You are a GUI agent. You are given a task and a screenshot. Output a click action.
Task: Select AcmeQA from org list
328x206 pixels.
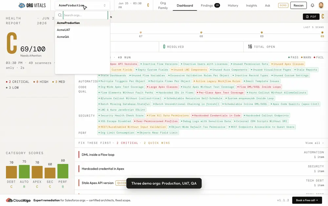coord(82,37)
